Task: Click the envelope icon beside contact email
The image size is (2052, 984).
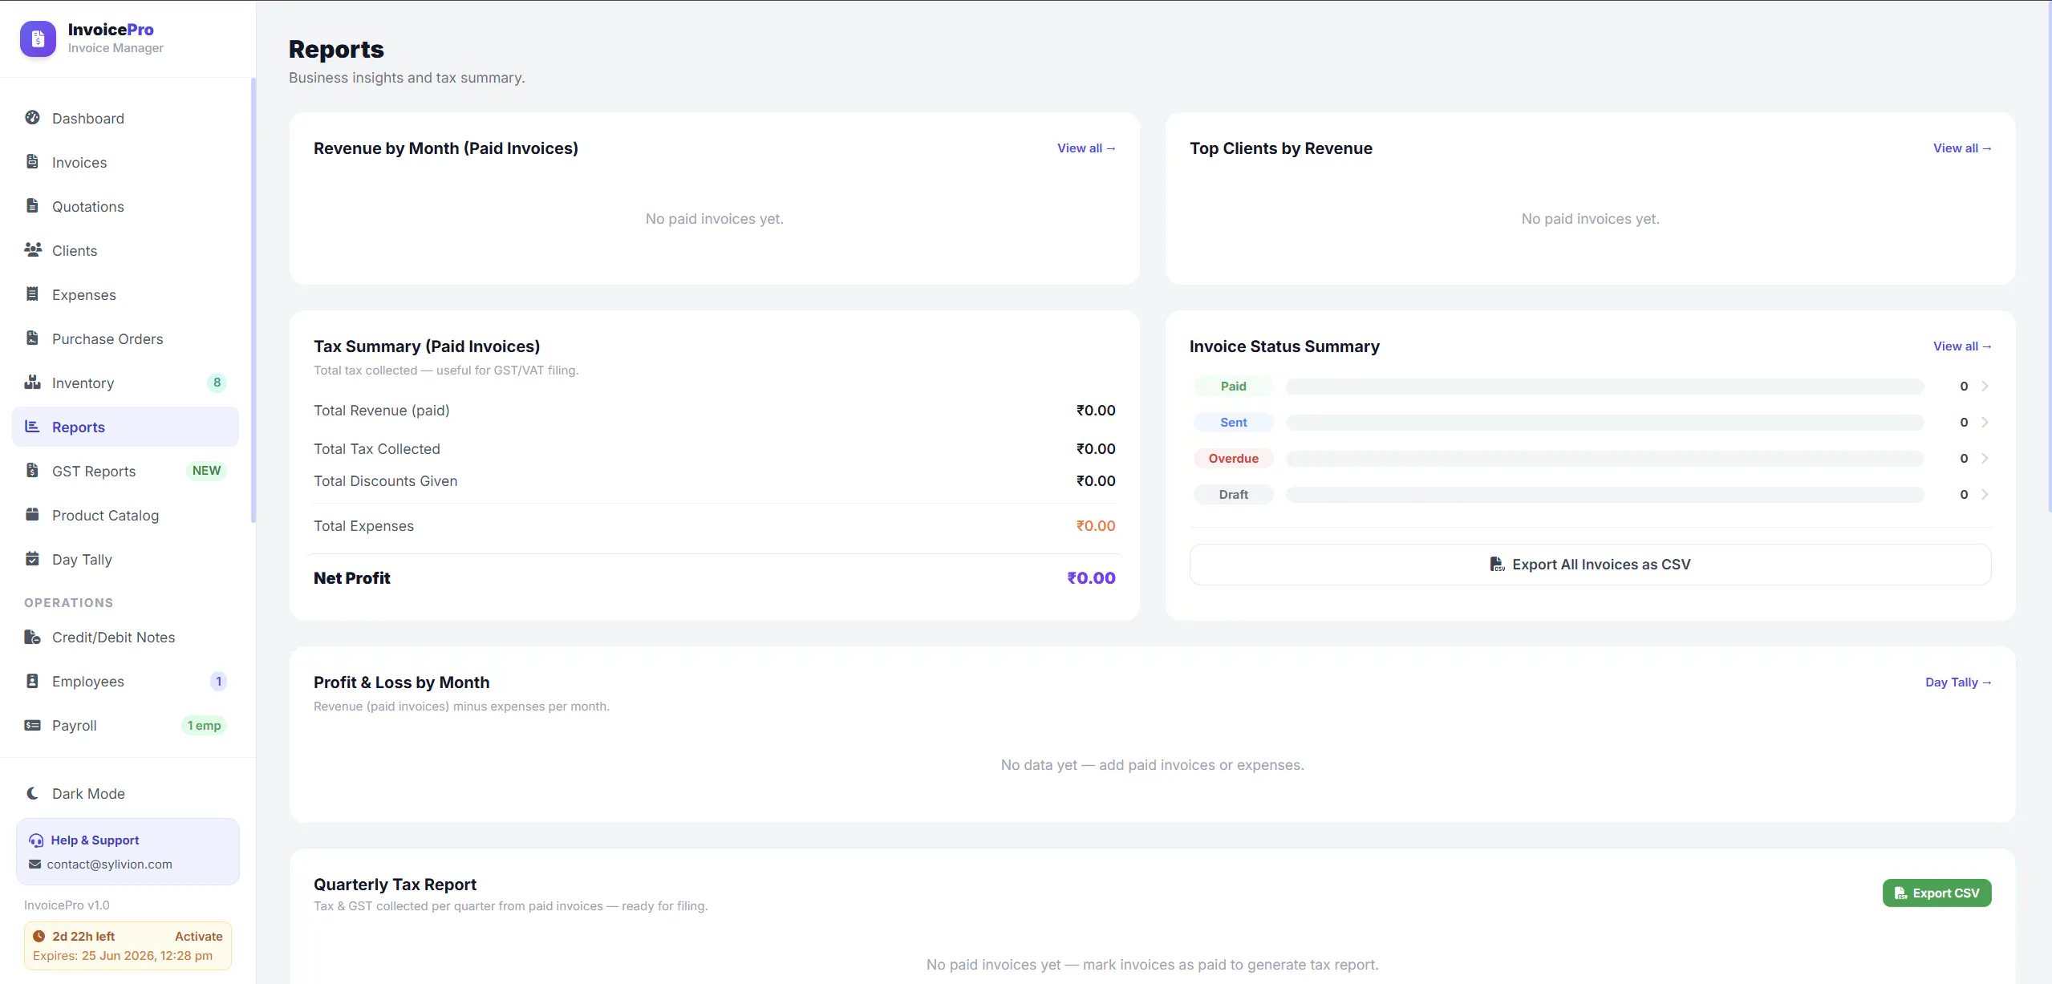Action: (34, 865)
